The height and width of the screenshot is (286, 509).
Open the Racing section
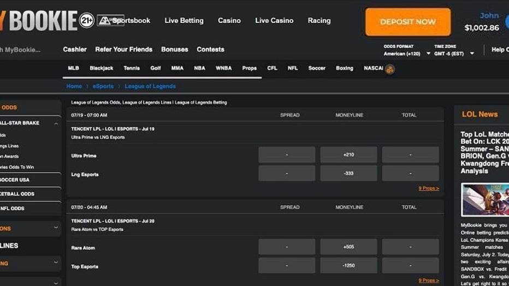pos(319,20)
